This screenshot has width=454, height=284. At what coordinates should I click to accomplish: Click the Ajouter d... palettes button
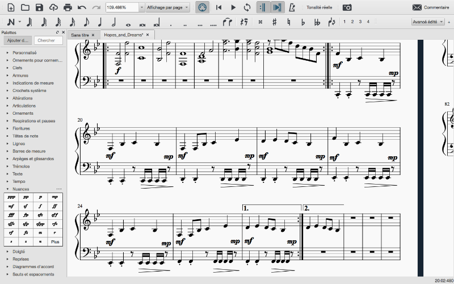point(17,40)
